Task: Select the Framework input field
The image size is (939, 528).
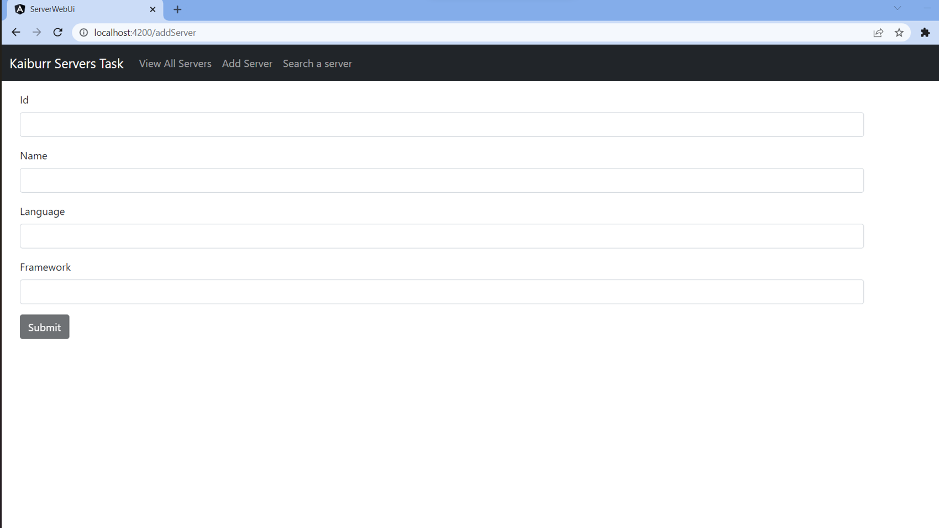Action: [x=442, y=292]
